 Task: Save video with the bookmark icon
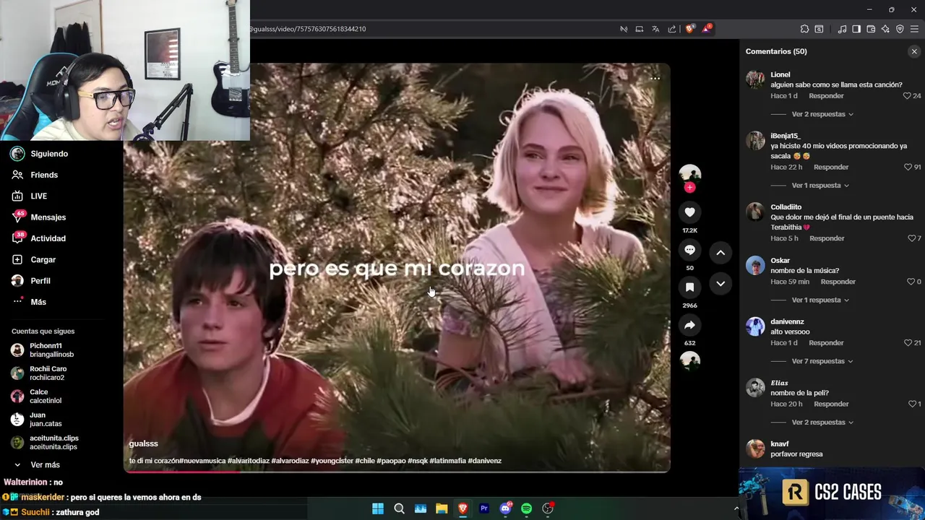pos(689,287)
